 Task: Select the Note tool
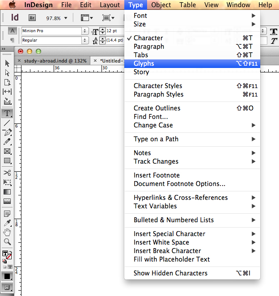(7, 214)
